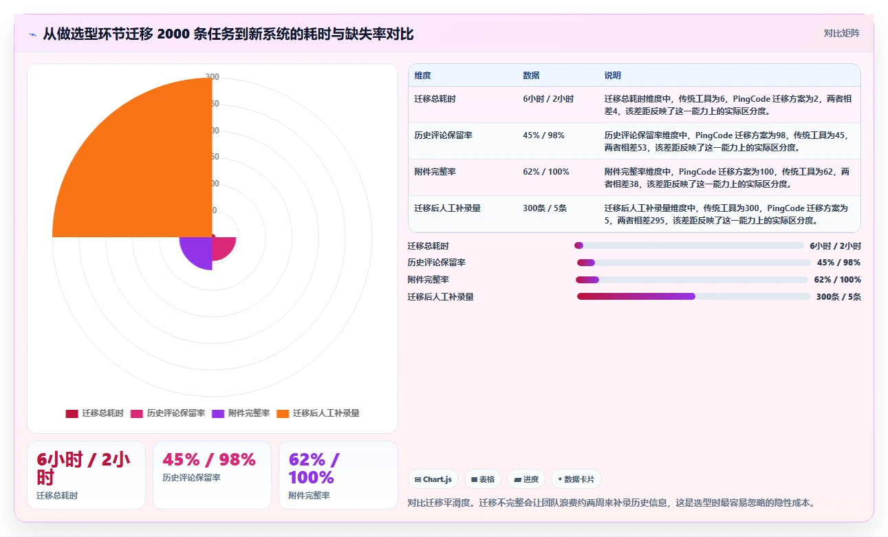Click the 维度 column header

coord(423,76)
